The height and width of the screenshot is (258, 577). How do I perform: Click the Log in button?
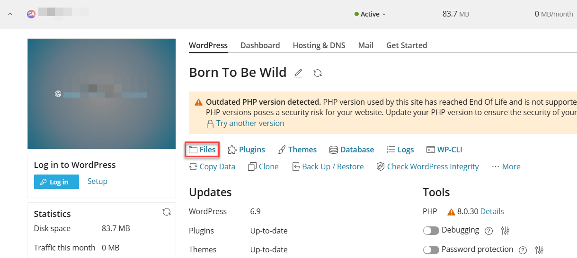click(56, 182)
